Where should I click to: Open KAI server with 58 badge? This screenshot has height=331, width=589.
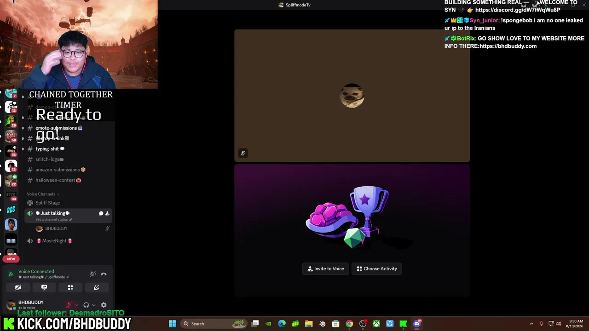(11, 137)
